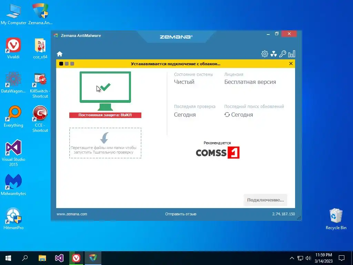The width and height of the screenshot is (353, 265).
Task: Select Everything search desktop shortcut
Action: tap(13, 117)
